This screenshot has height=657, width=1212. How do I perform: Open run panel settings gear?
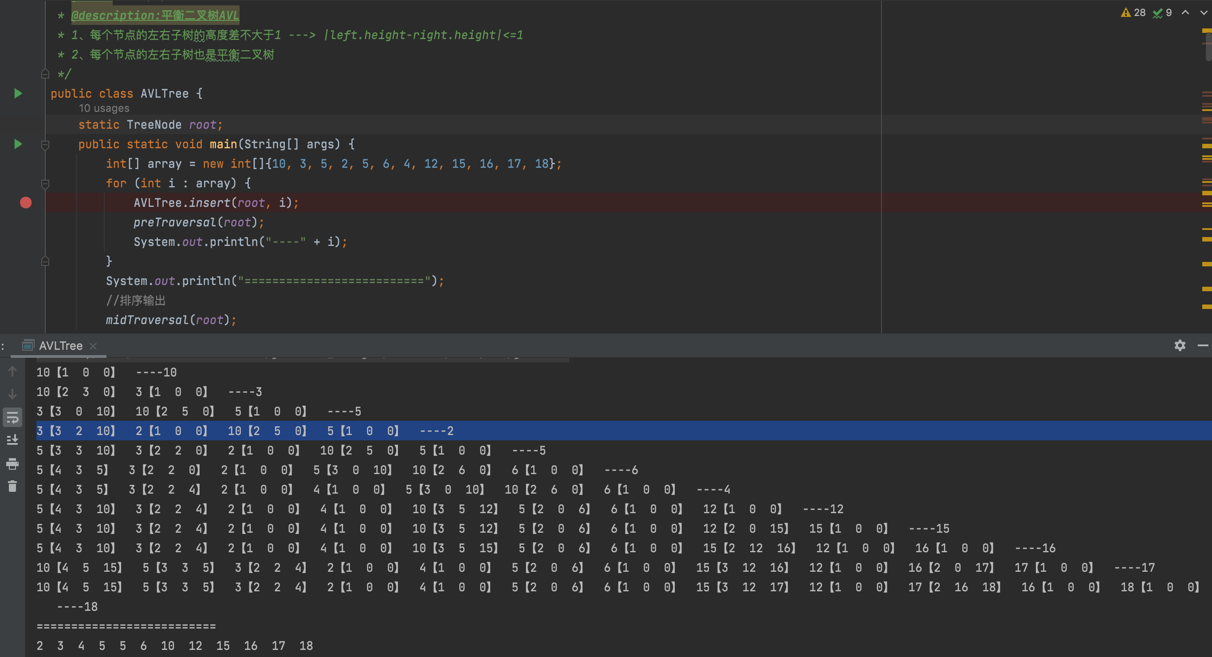(x=1180, y=346)
